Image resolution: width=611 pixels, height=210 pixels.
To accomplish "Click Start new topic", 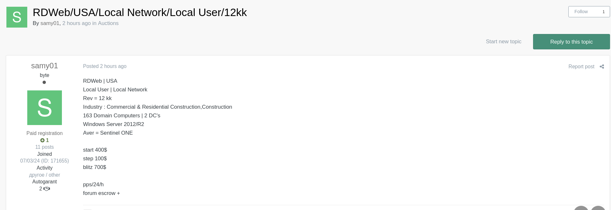I will click(504, 42).
